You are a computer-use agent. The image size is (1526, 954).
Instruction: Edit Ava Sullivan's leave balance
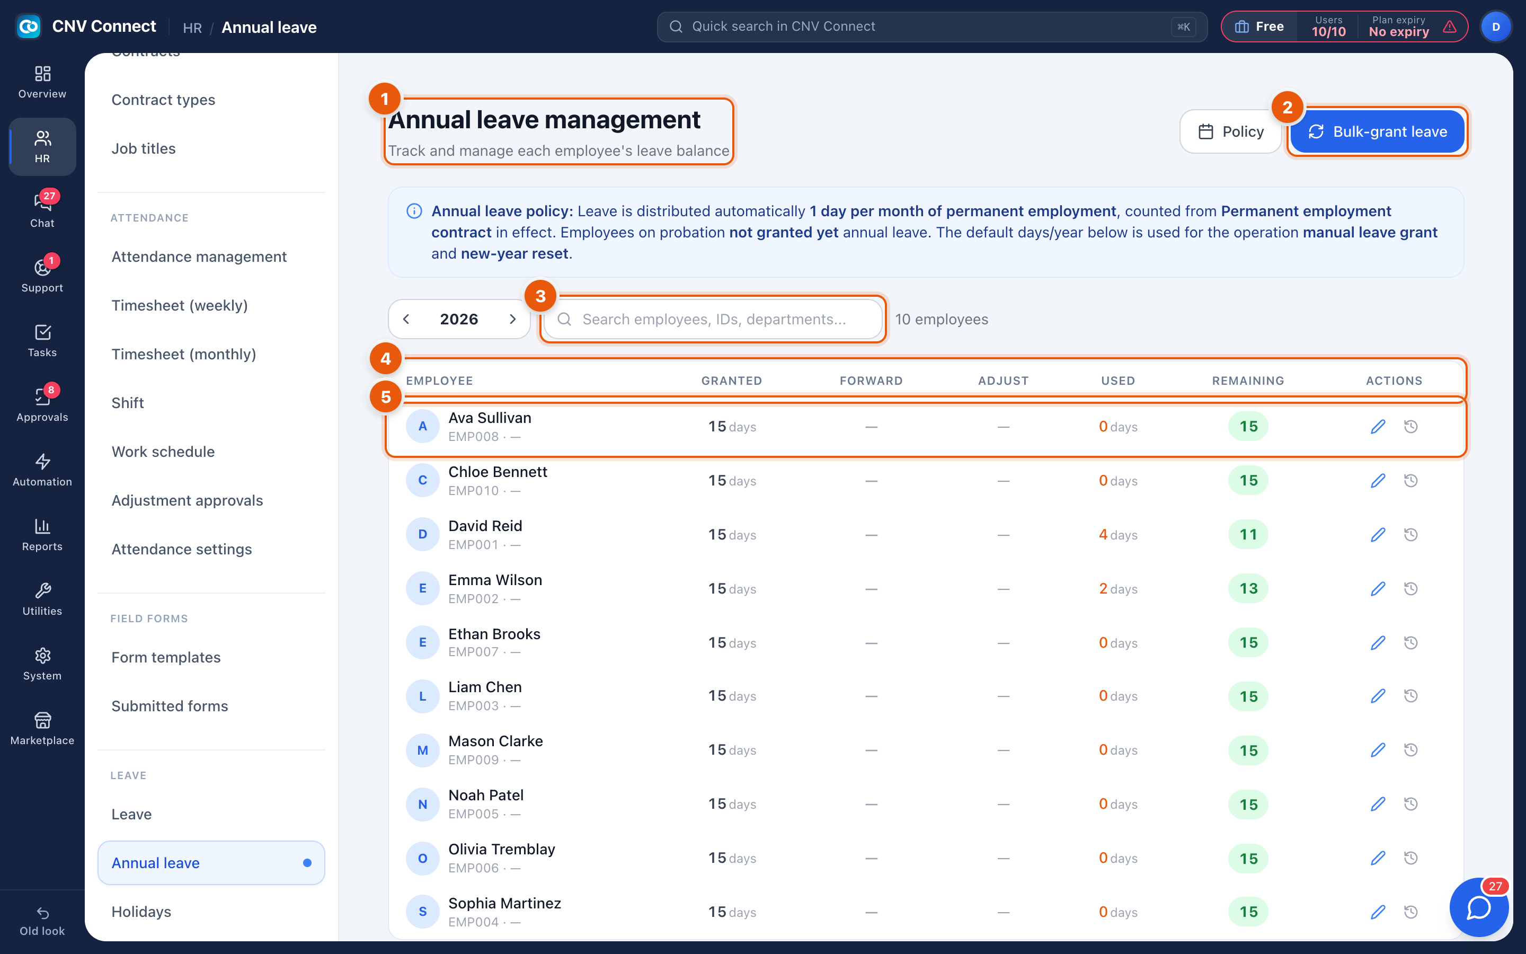click(1378, 427)
